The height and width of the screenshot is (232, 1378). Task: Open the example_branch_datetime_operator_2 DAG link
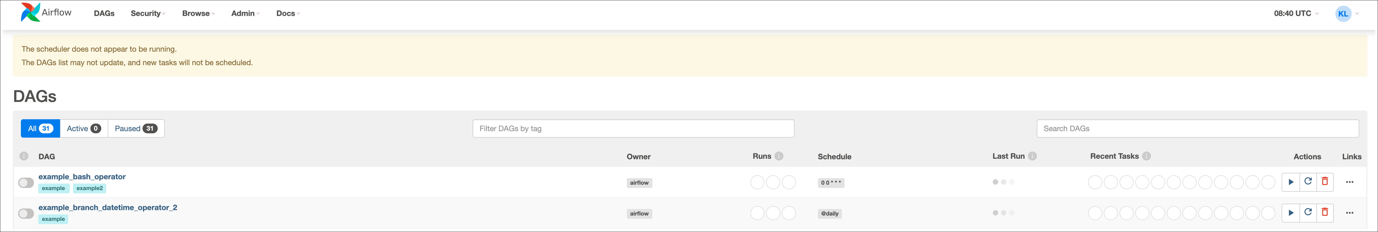(x=108, y=207)
